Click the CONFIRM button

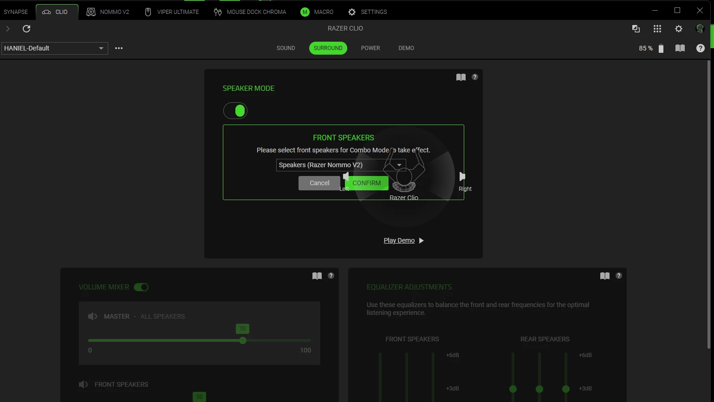(367, 183)
